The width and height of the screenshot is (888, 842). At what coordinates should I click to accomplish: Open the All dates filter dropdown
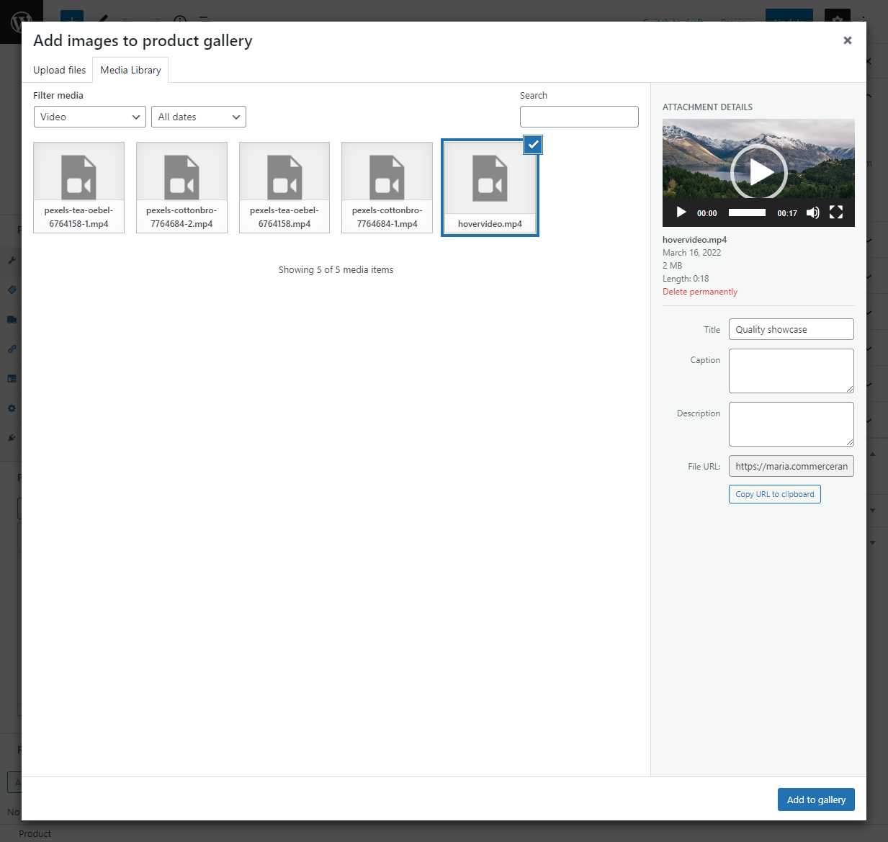[x=199, y=117]
